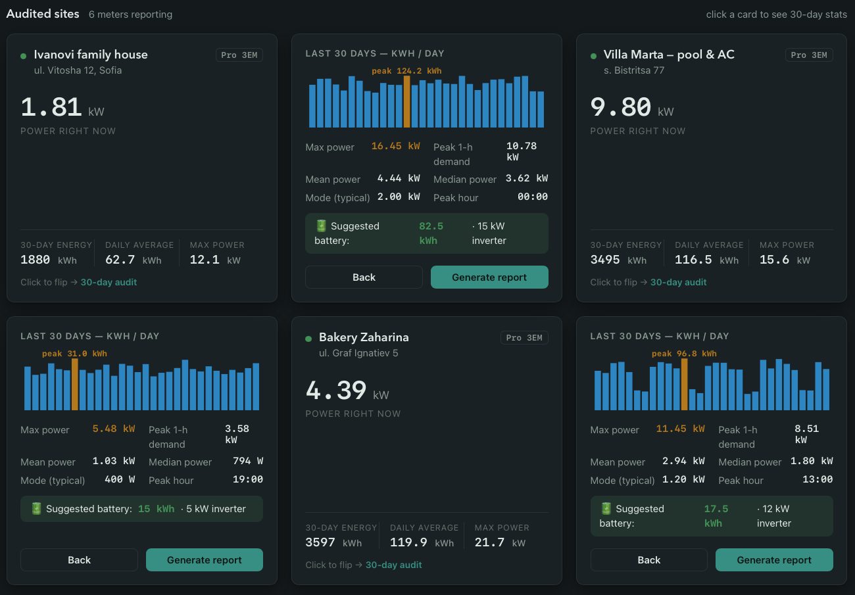Click the 3597 kWh 30-day energy value
Image resolution: width=855 pixels, height=595 pixels.
(333, 542)
